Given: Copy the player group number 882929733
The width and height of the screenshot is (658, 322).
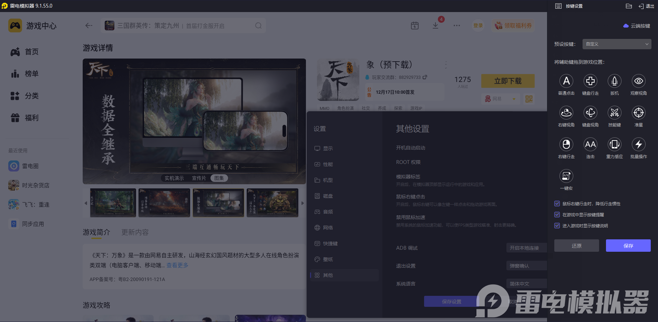Looking at the screenshot, I should (425, 77).
